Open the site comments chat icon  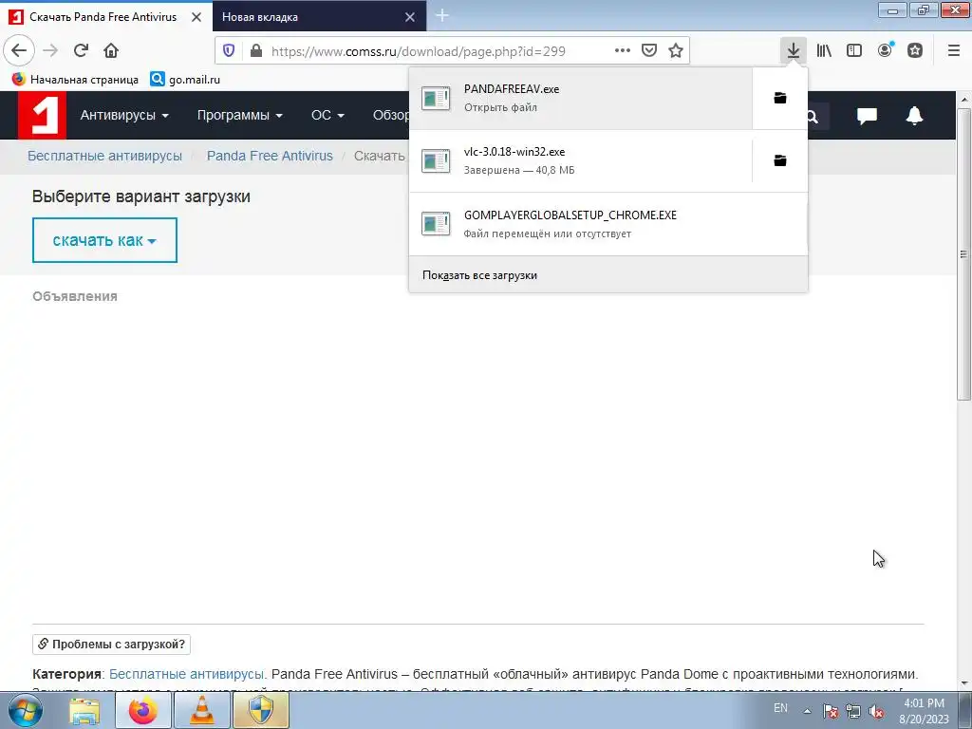tap(867, 116)
